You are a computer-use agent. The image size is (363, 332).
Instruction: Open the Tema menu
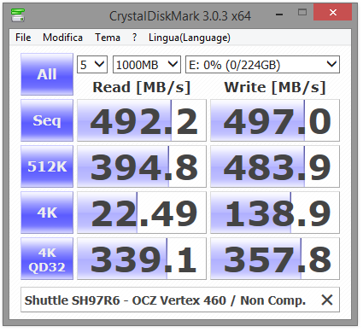pos(108,38)
